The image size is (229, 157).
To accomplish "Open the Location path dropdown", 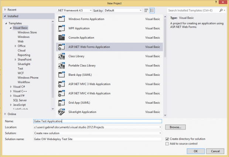I will pyautogui.click(x=160, y=127).
